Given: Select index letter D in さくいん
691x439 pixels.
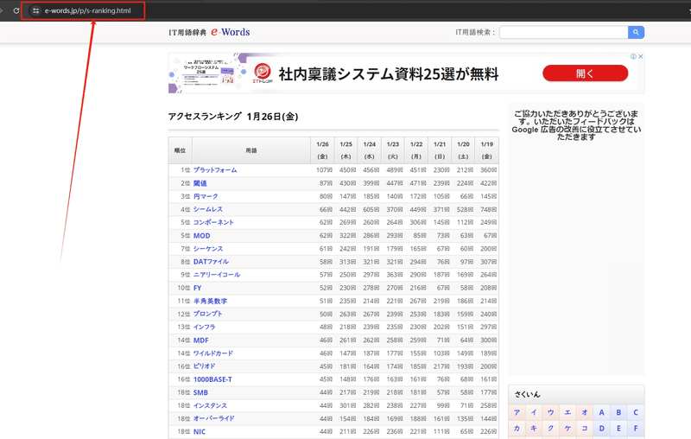Looking at the screenshot, I should tap(601, 429).
